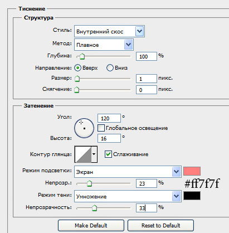The height and width of the screenshot is (233, 229).
Task: Click the pink highlight color swatch
Action: pyautogui.click(x=192, y=171)
